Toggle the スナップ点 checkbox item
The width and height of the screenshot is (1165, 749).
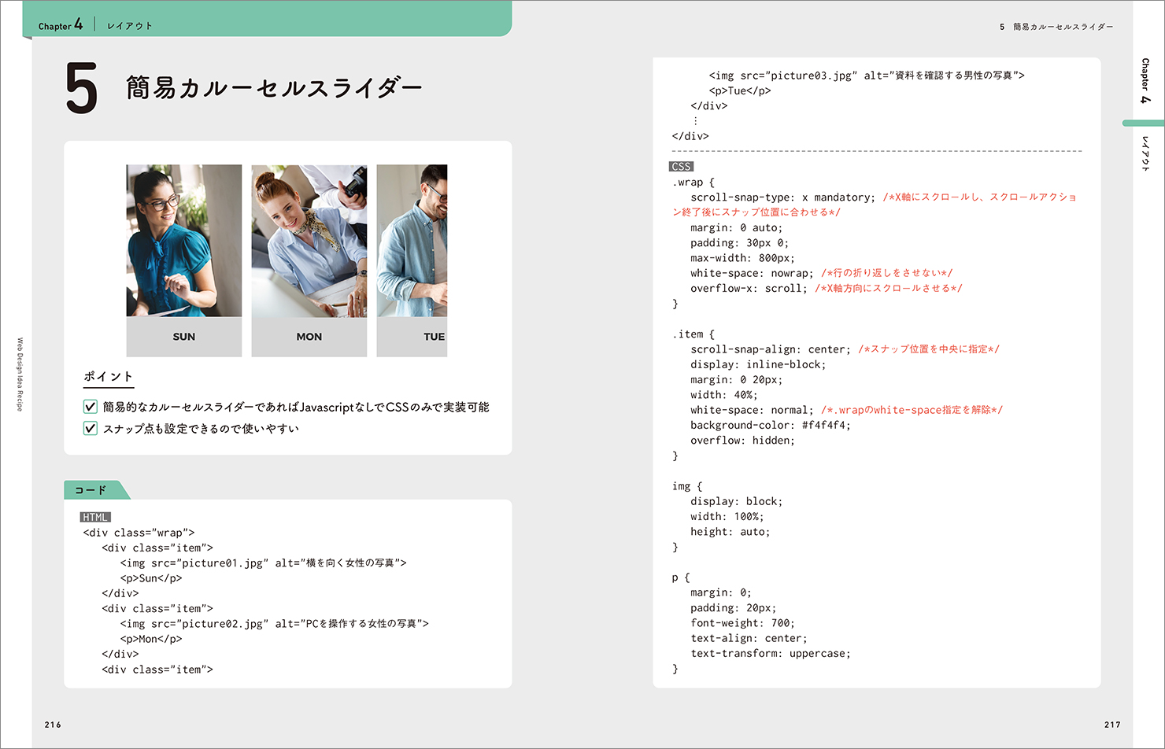(x=91, y=428)
